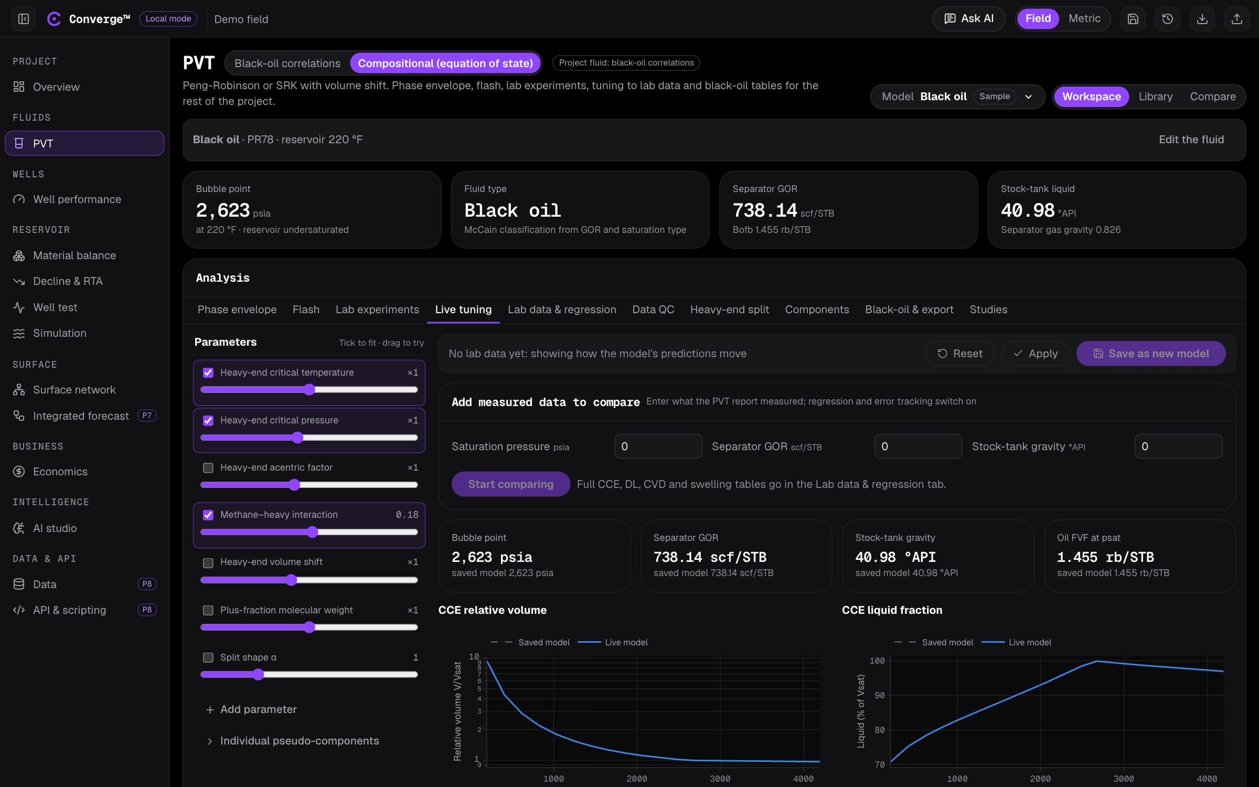Screen dimensions: 1259x787
Task: Switch to Phase envelope tab
Action: click(237, 310)
